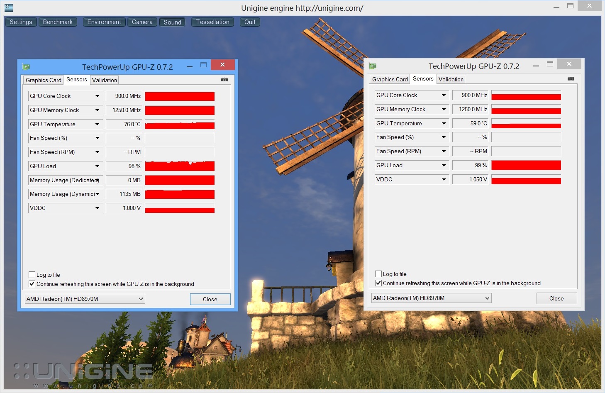Toggle Sound in the Unigine toolbar
The image size is (605, 393).
(173, 22)
